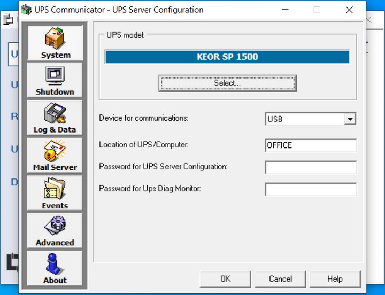Minimize the UPS Communicator window
Image resolution: width=385 pixels, height=295 pixels.
point(285,10)
